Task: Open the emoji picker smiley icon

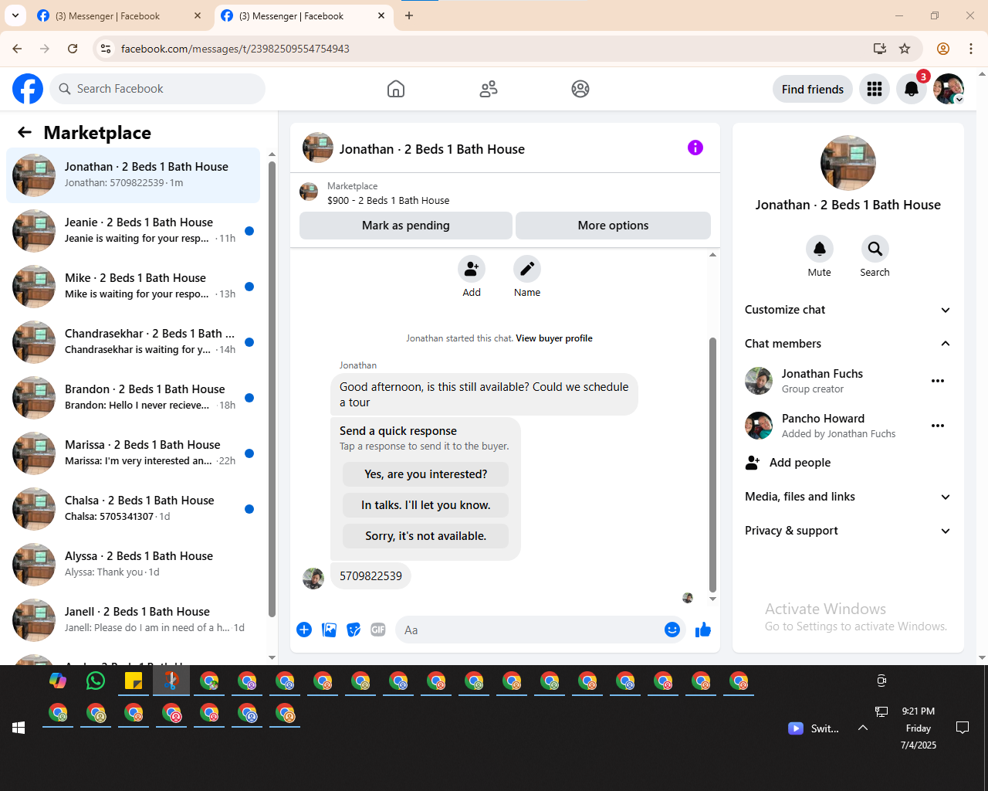Action: tap(672, 630)
